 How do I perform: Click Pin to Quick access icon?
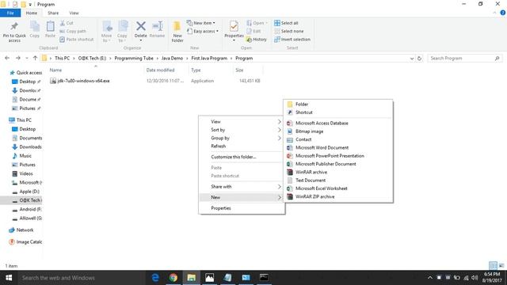(14, 26)
